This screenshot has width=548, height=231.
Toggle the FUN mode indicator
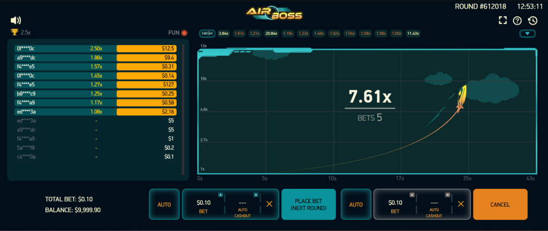184,33
